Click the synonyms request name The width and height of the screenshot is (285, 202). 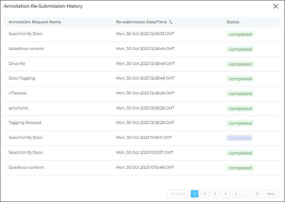pyautogui.click(x=18, y=108)
